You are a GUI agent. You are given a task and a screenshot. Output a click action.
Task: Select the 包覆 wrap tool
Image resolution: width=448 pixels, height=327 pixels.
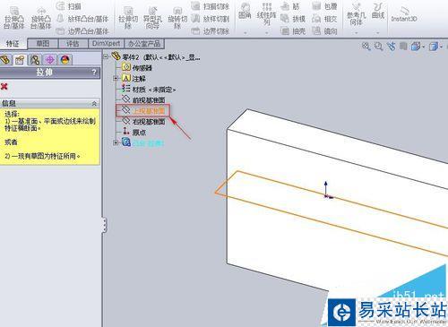(324, 6)
